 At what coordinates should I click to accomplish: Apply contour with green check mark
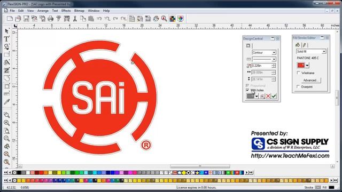click(x=274, y=96)
